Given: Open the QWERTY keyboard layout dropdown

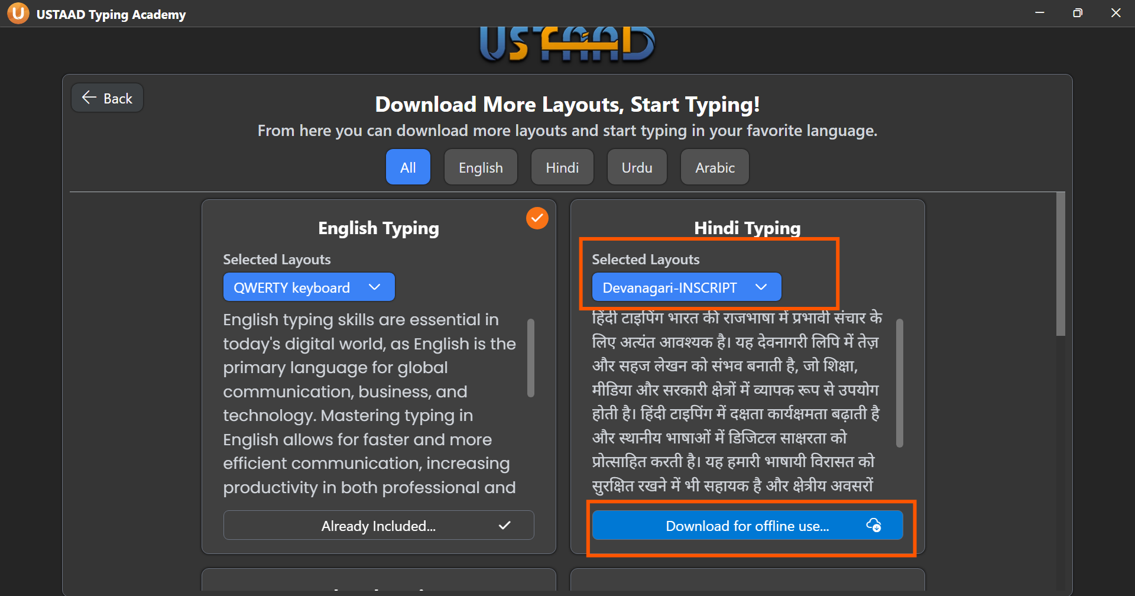Looking at the screenshot, I should click(x=309, y=287).
